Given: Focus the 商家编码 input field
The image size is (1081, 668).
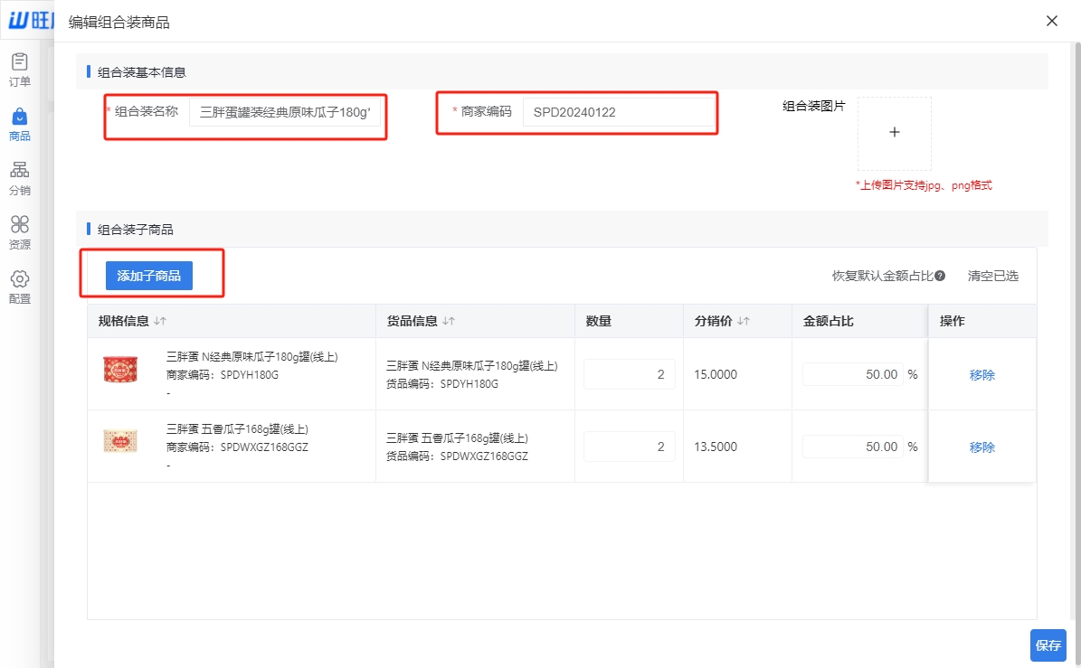Looking at the screenshot, I should (617, 112).
